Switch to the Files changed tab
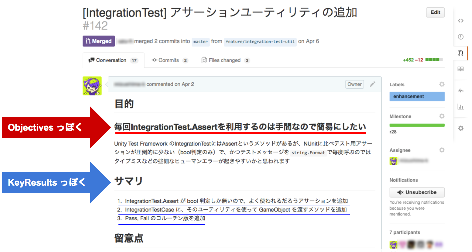 pyautogui.click(x=225, y=60)
